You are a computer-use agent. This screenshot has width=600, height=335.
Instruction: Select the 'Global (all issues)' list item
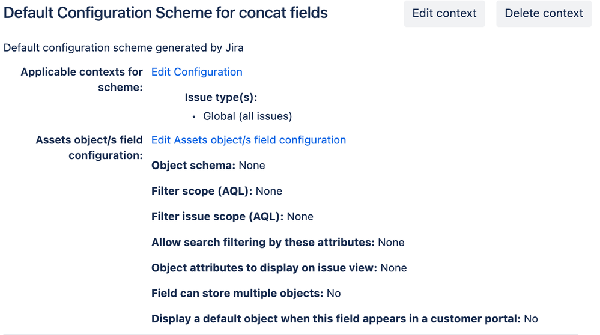click(247, 116)
